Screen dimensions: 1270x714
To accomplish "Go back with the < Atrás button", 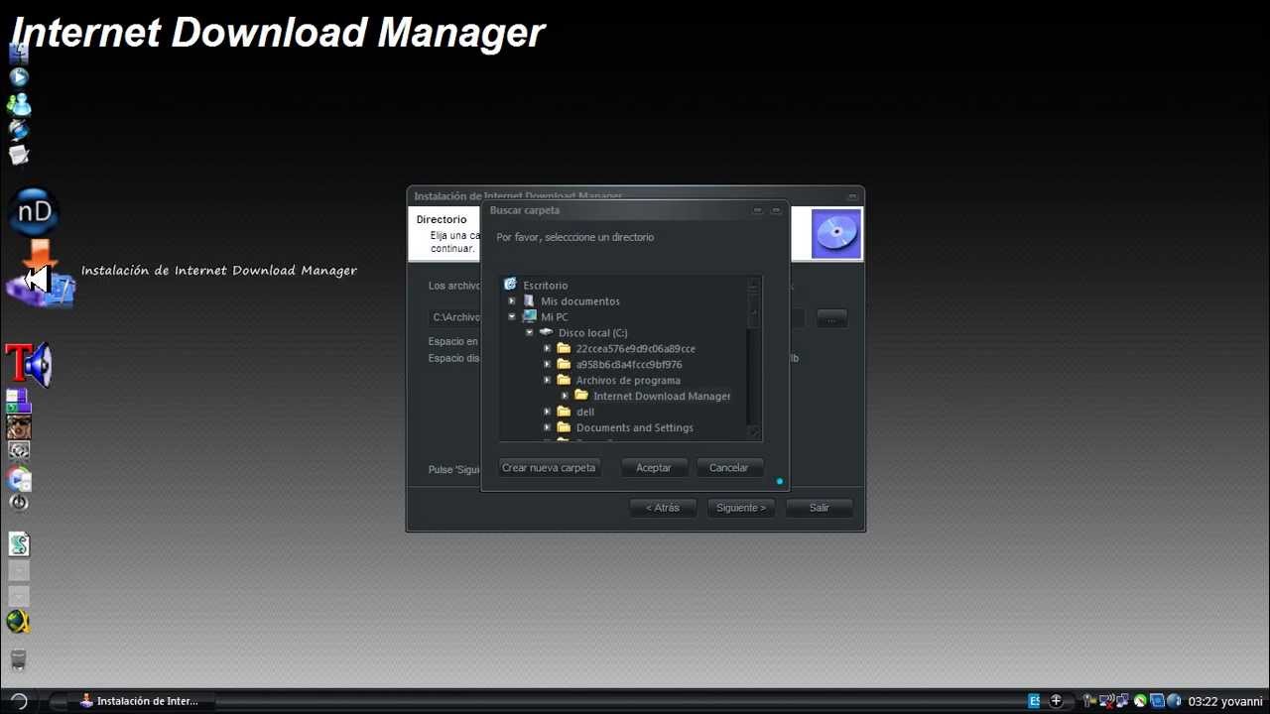I will 663,508.
